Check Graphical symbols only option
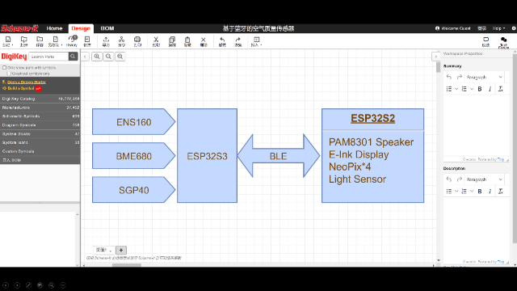Viewport: 517px width, 291px height. [9, 74]
